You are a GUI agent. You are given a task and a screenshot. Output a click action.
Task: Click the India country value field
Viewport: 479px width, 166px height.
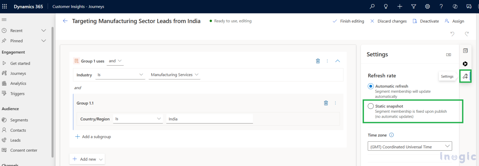click(x=209, y=119)
